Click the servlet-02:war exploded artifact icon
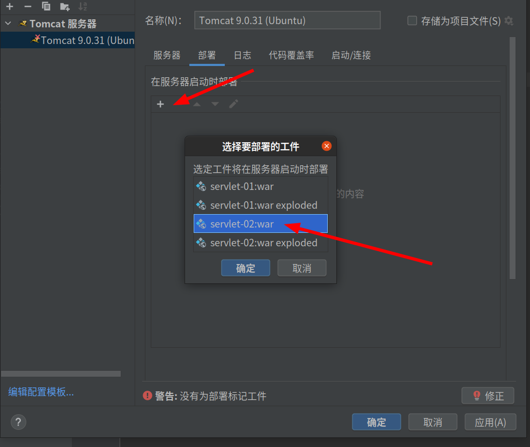Viewport: 530px width, 447px height. [201, 243]
